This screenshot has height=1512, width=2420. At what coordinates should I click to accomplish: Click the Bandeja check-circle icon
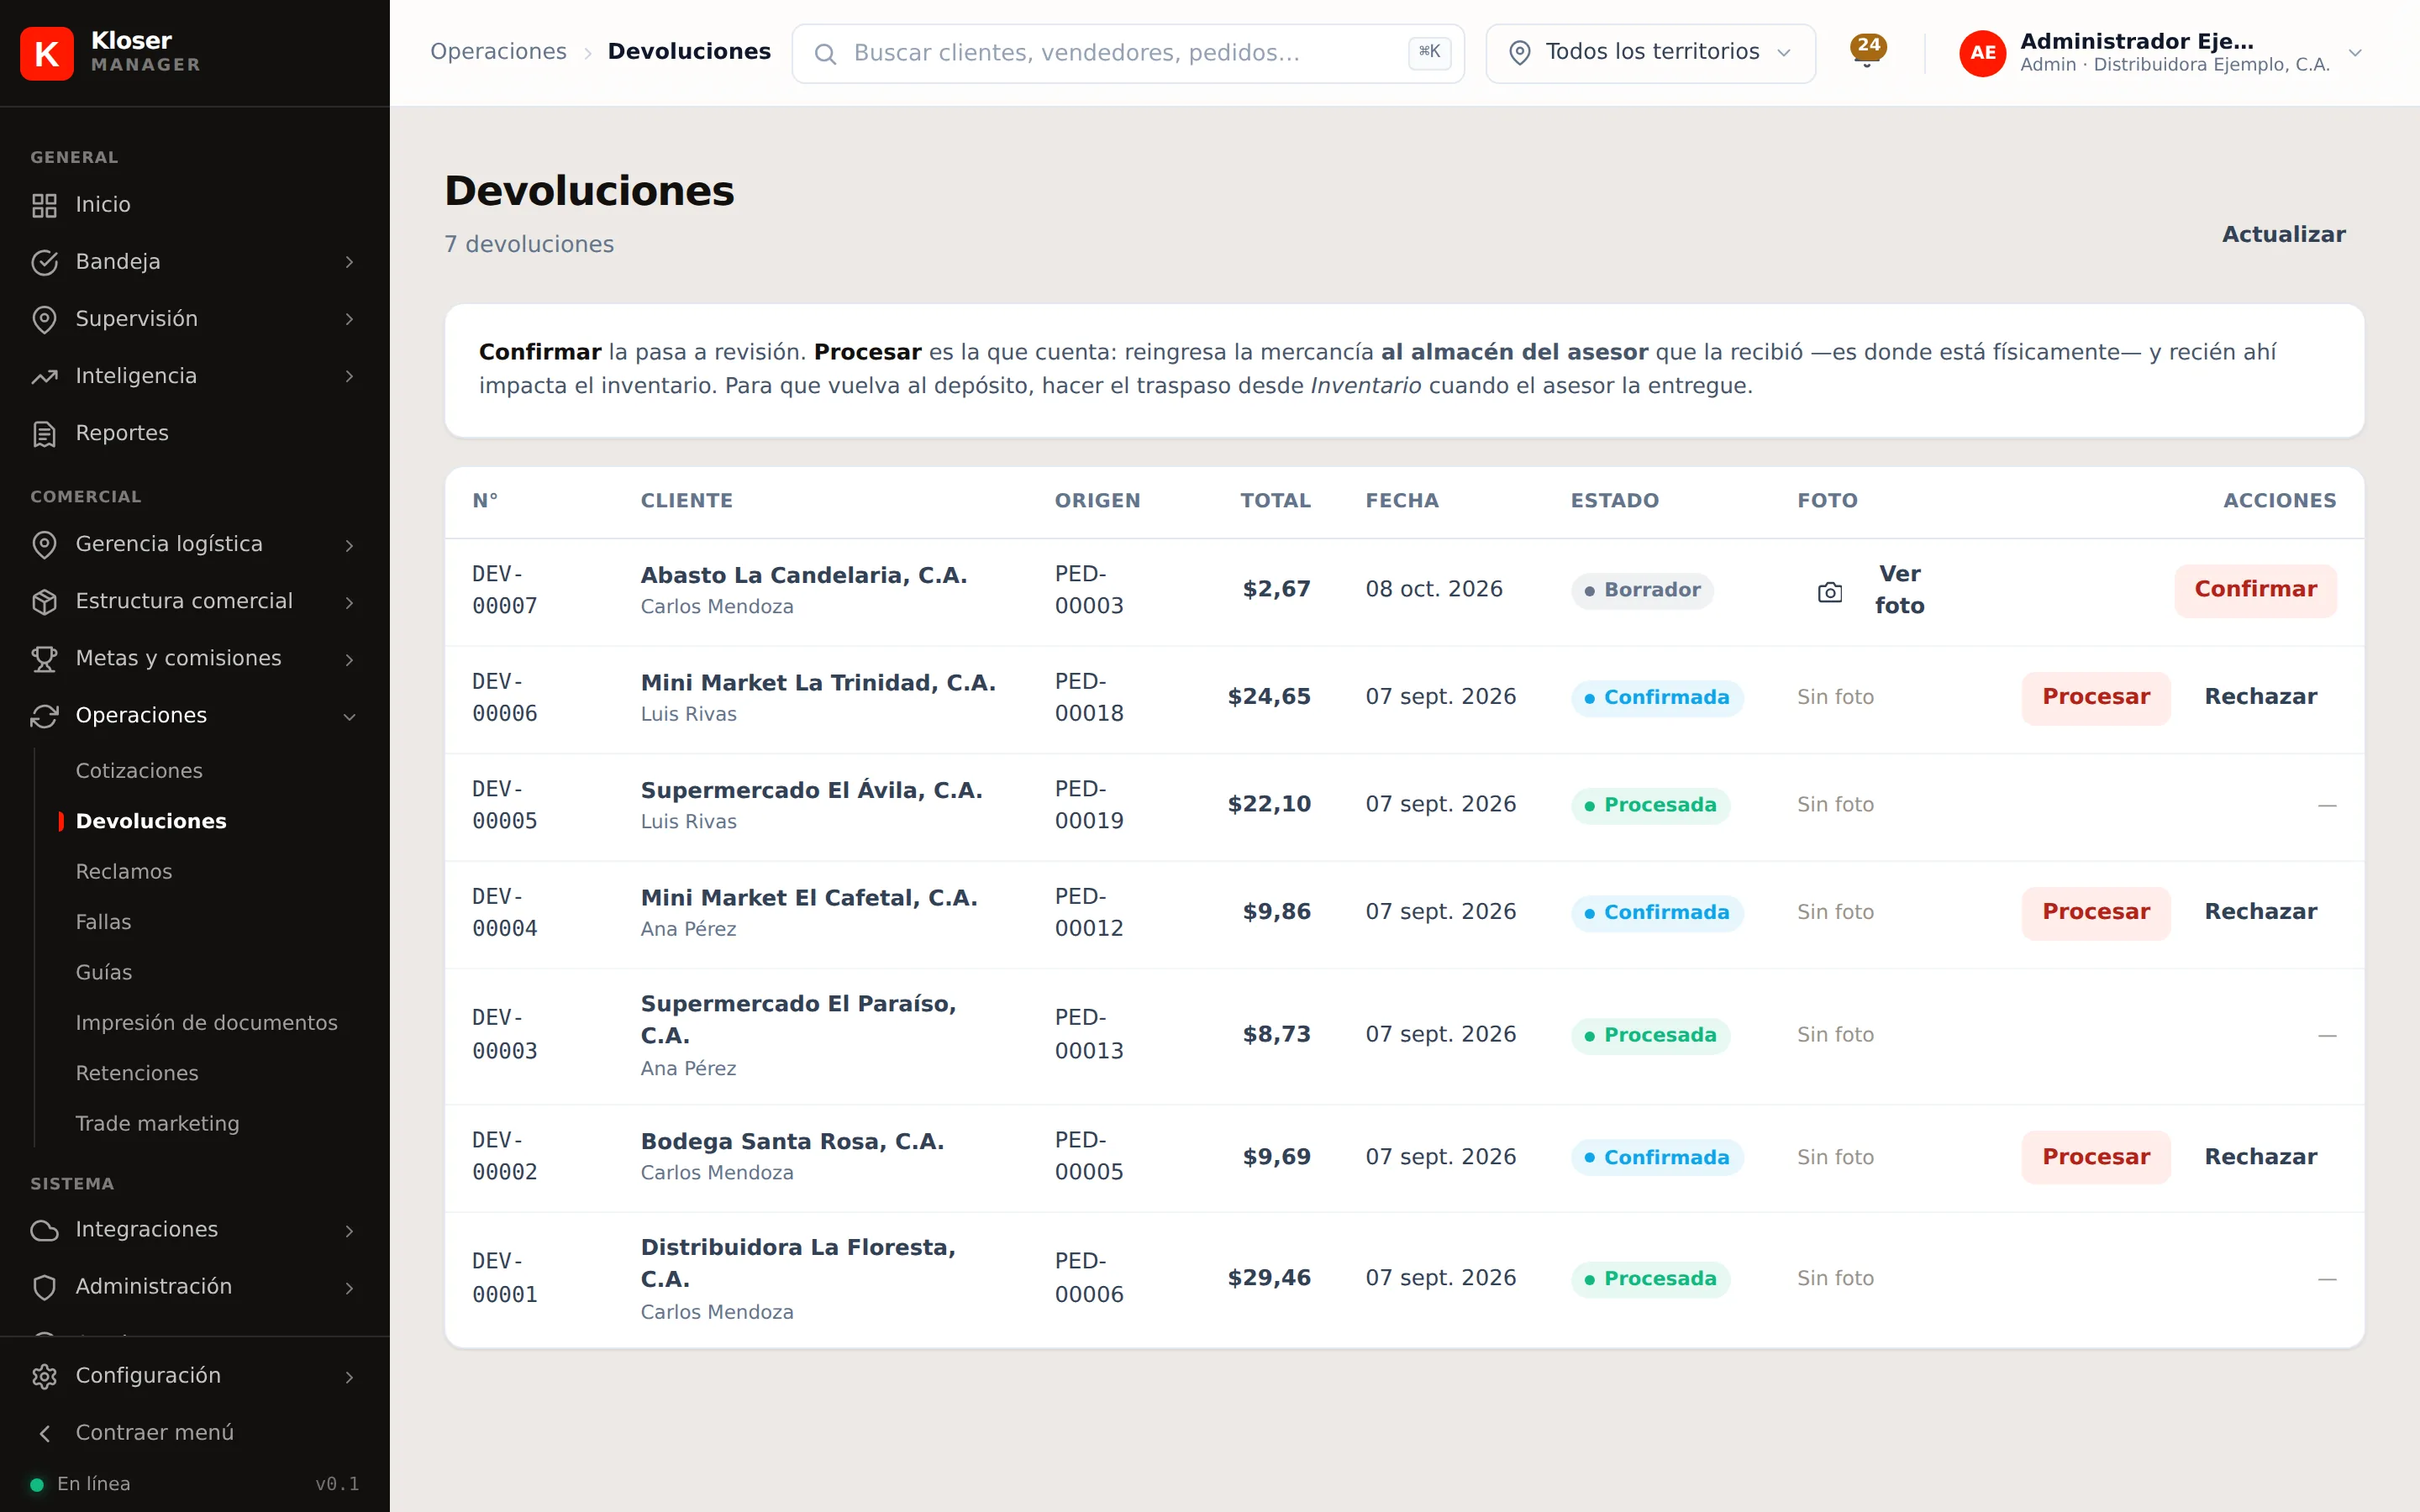click(x=44, y=262)
